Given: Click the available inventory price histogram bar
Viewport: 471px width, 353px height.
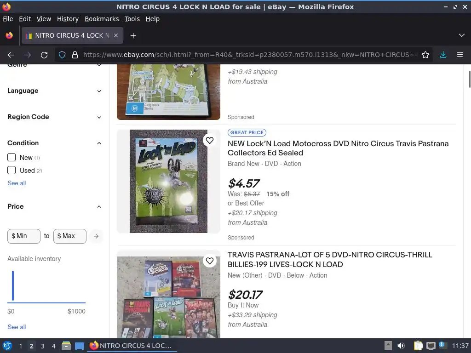Looking at the screenshot, I should click(x=13, y=285).
